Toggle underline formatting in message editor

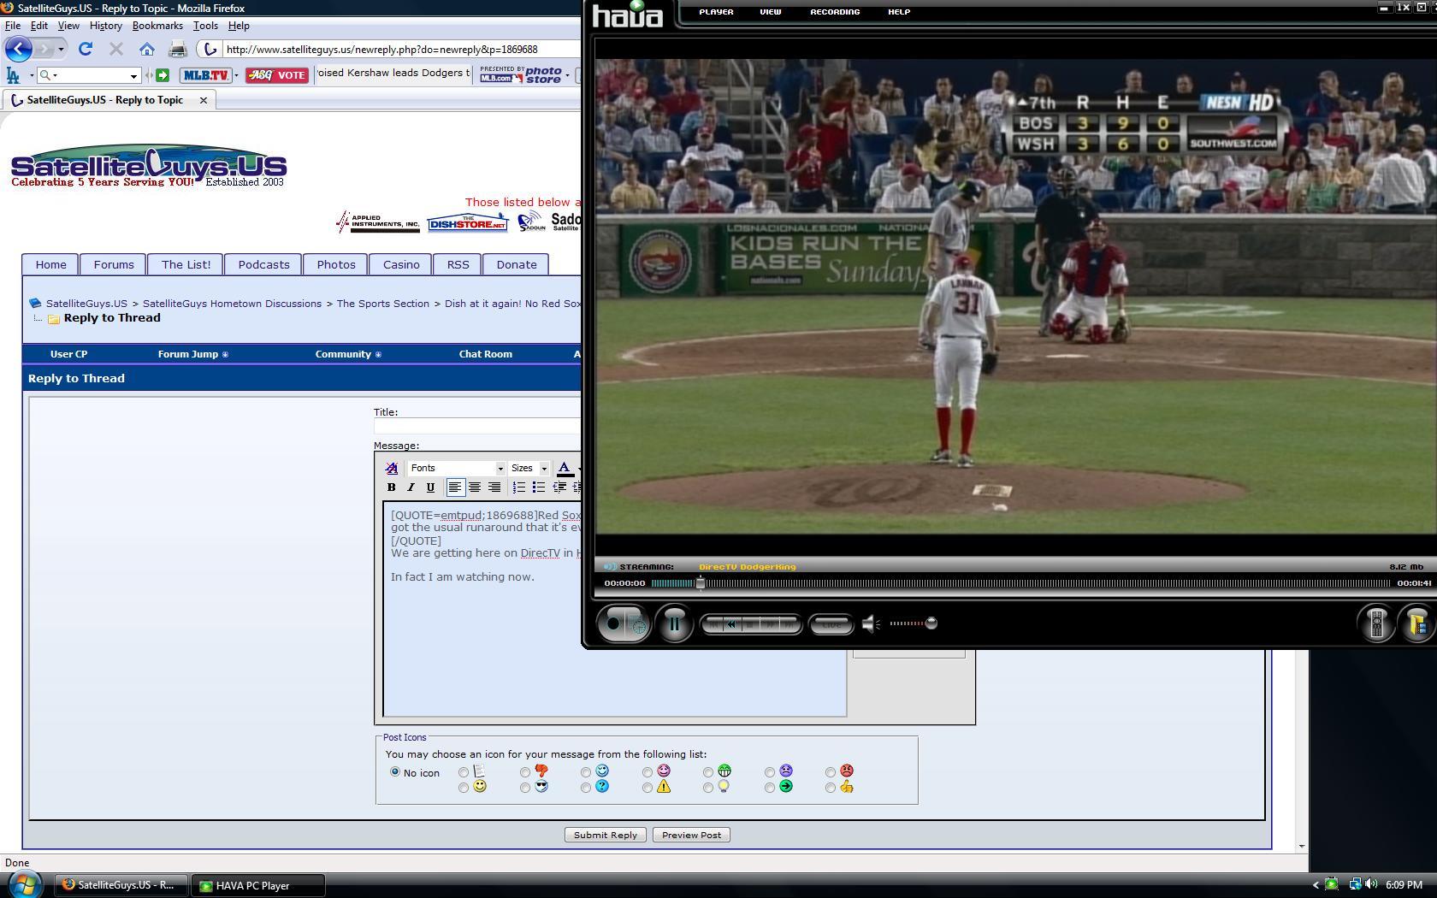tap(430, 487)
